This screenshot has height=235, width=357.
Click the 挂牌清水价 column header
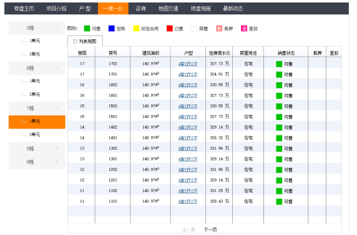tap(220, 53)
